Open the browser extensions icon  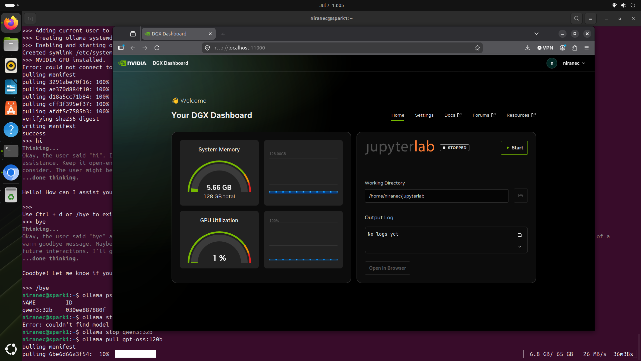[x=575, y=48]
